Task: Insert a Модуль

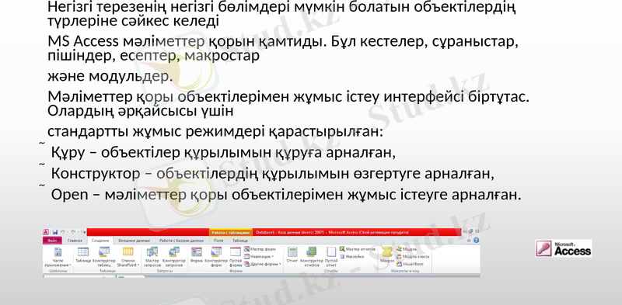Action: (407, 249)
